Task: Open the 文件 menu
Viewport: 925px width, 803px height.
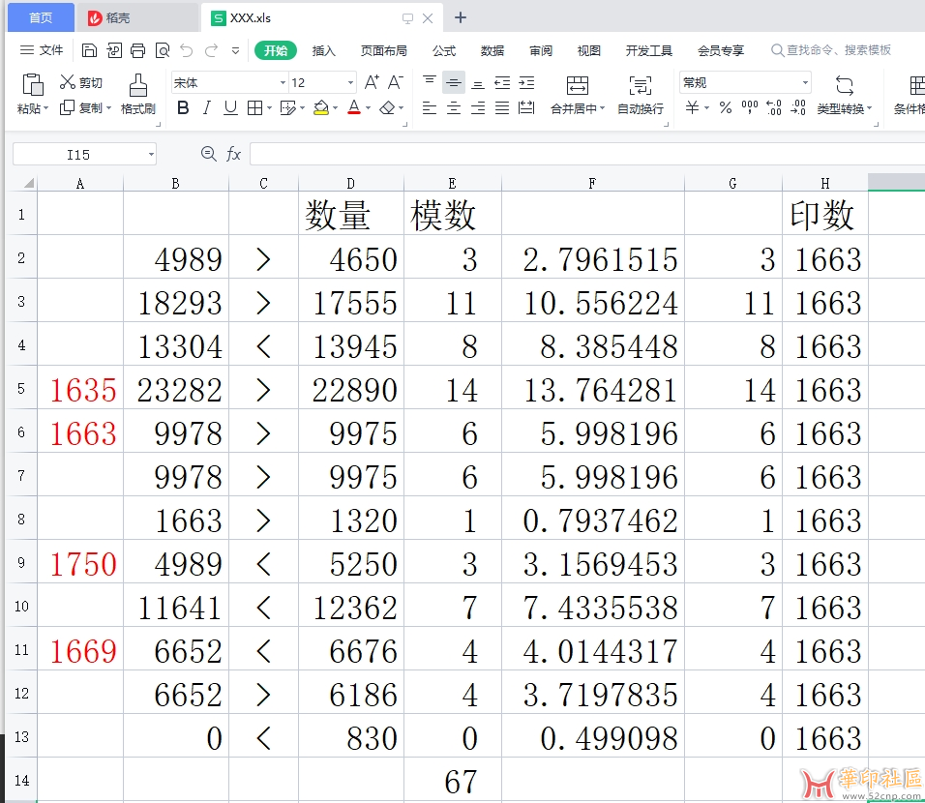Action: tap(42, 50)
